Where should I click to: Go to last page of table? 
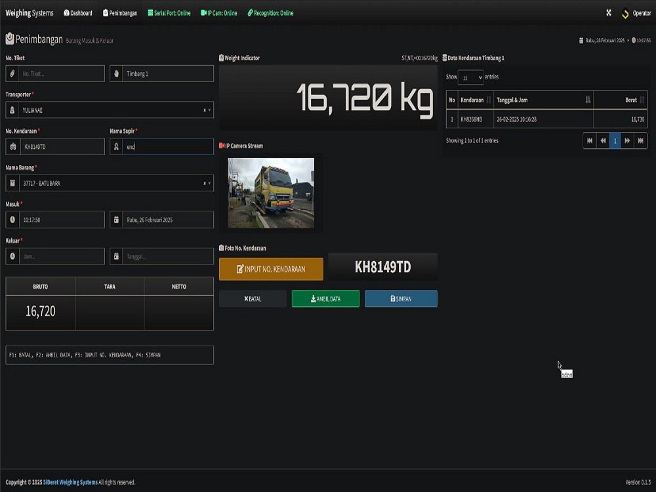point(640,140)
